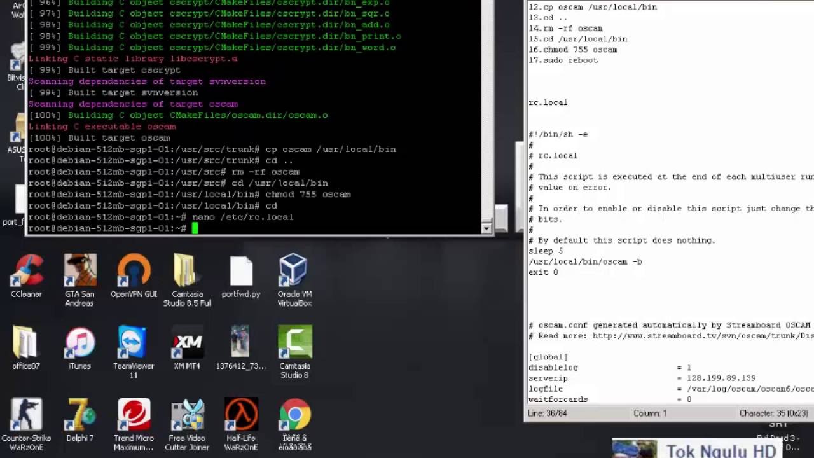
Task: Launch Half-Life WaRzOnE shortcut
Action: (241, 424)
